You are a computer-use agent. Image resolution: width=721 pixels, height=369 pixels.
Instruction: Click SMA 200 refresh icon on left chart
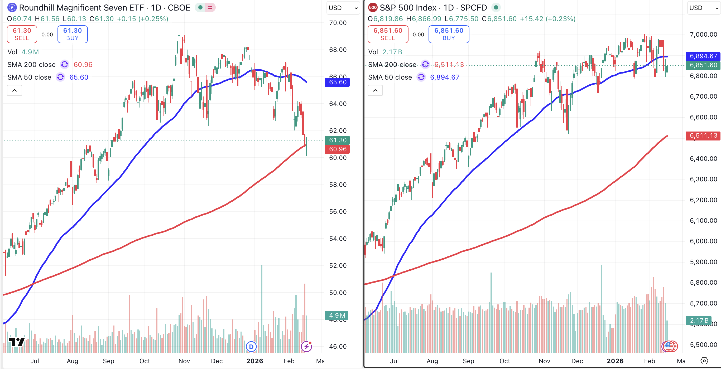65,65
